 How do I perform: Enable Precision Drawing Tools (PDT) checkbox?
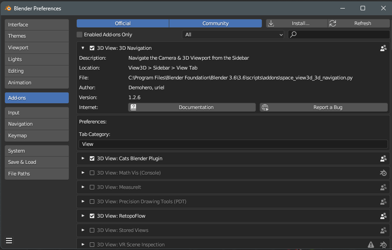92,202
